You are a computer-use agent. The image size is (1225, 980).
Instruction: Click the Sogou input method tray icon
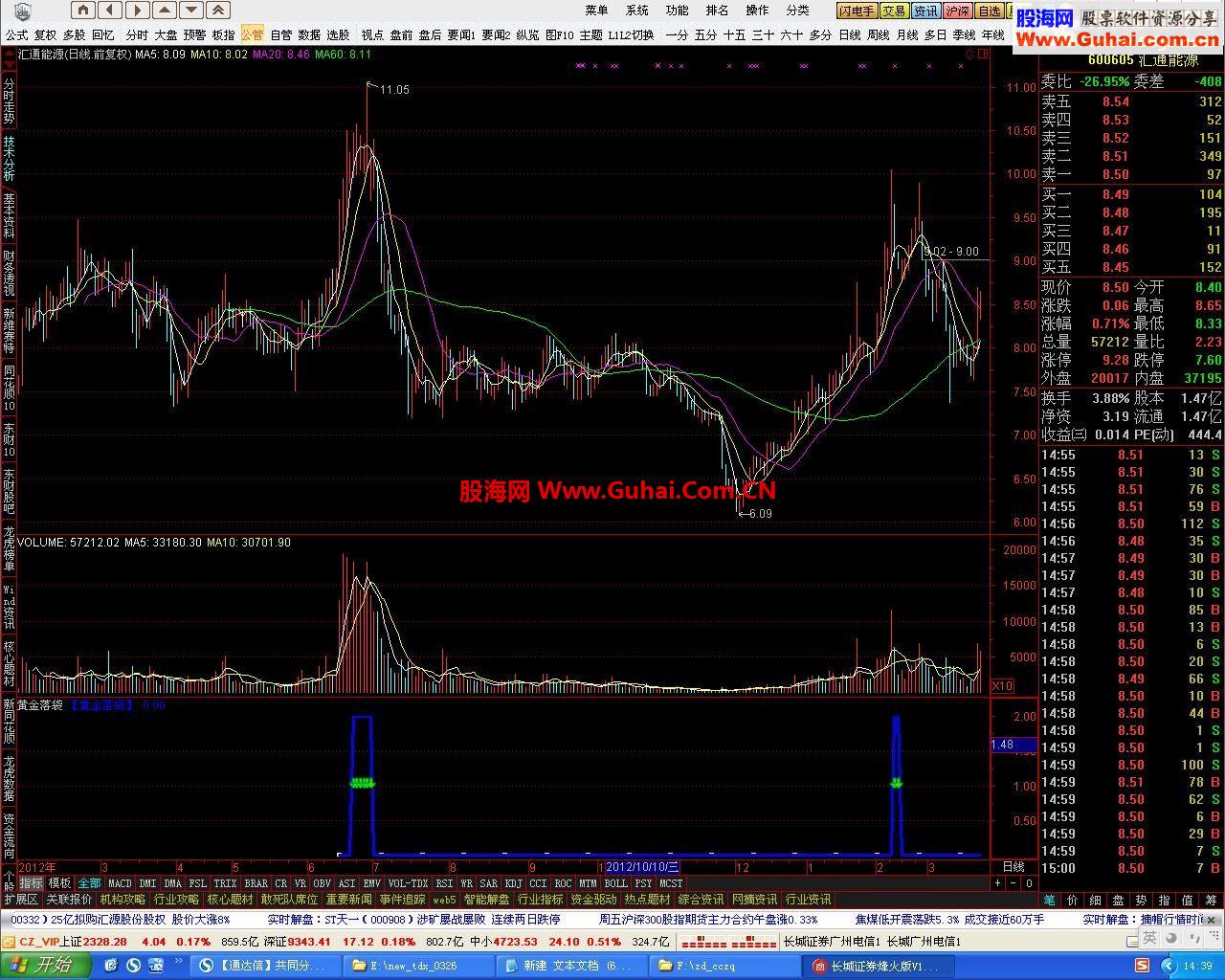click(1142, 965)
